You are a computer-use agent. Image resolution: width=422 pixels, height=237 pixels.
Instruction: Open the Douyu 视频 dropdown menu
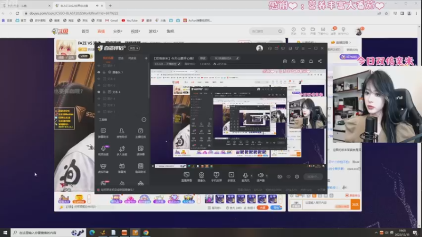click(136, 32)
